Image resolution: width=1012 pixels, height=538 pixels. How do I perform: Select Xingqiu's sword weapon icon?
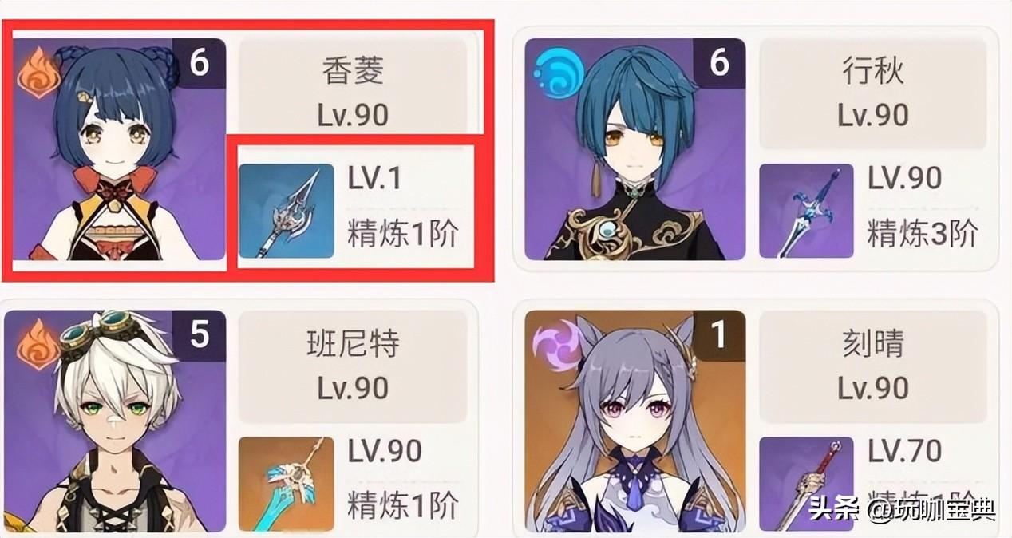(806, 211)
